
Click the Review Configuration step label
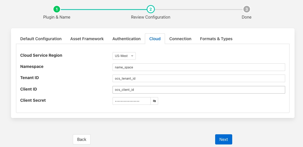click(150, 17)
